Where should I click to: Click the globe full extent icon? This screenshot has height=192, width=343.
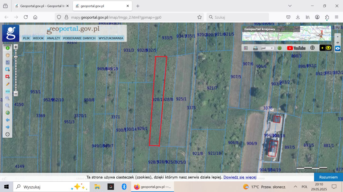(x=8, y=113)
